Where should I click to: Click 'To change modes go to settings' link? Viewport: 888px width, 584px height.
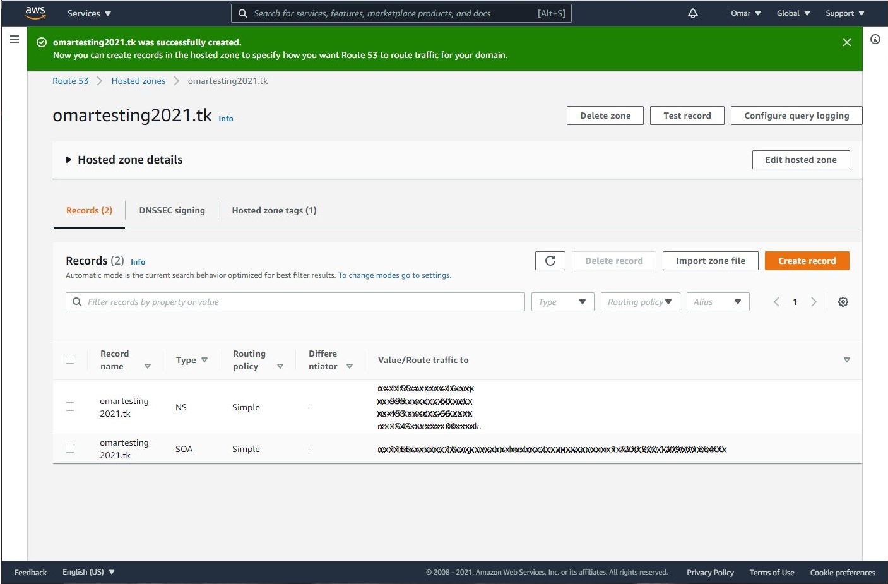click(x=394, y=275)
